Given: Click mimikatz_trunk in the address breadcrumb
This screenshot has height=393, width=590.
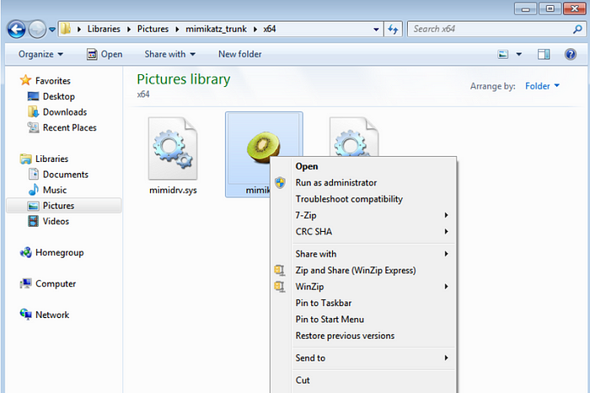Looking at the screenshot, I should tap(216, 29).
